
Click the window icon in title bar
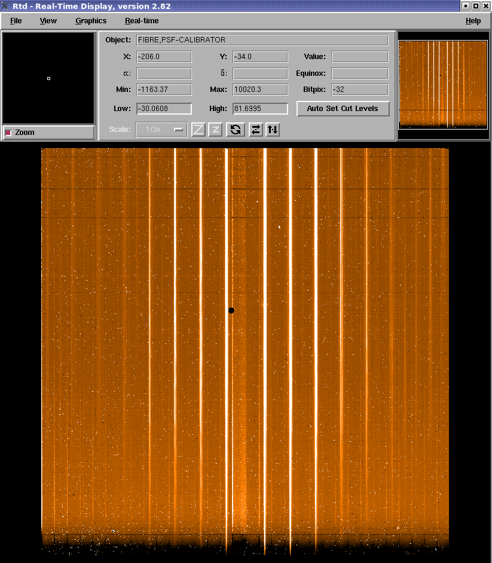[x=5, y=6]
